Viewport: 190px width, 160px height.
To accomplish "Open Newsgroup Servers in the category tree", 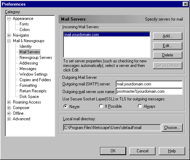I will 36,58.
